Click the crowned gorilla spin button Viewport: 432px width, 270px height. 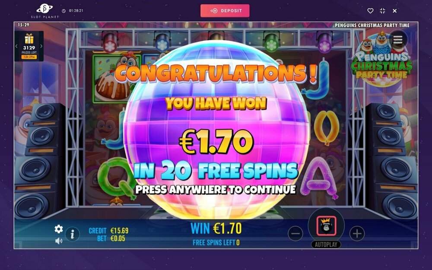point(326,226)
